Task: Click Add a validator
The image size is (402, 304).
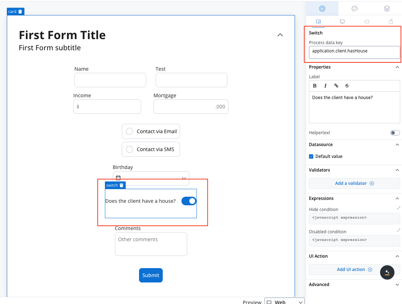Action: click(354, 183)
